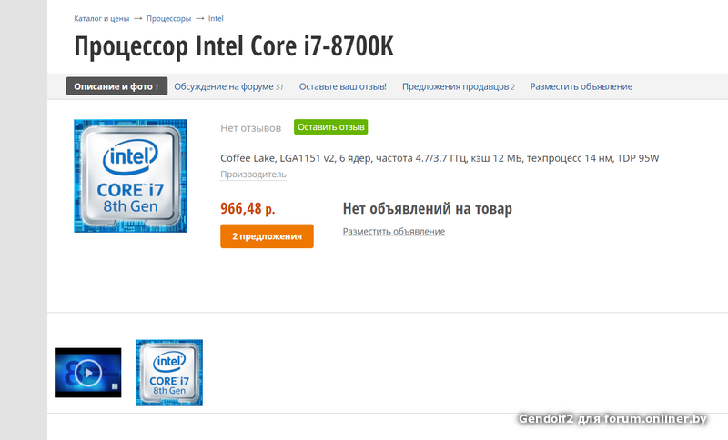Click the Процессор Intel Core i7-8700K title

234,46
